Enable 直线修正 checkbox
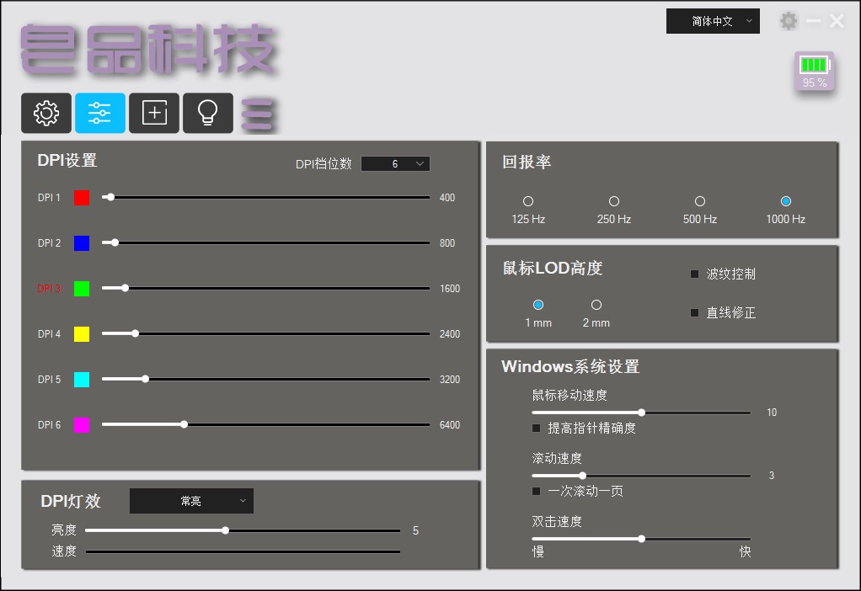The height and width of the screenshot is (591, 861). 693,312
